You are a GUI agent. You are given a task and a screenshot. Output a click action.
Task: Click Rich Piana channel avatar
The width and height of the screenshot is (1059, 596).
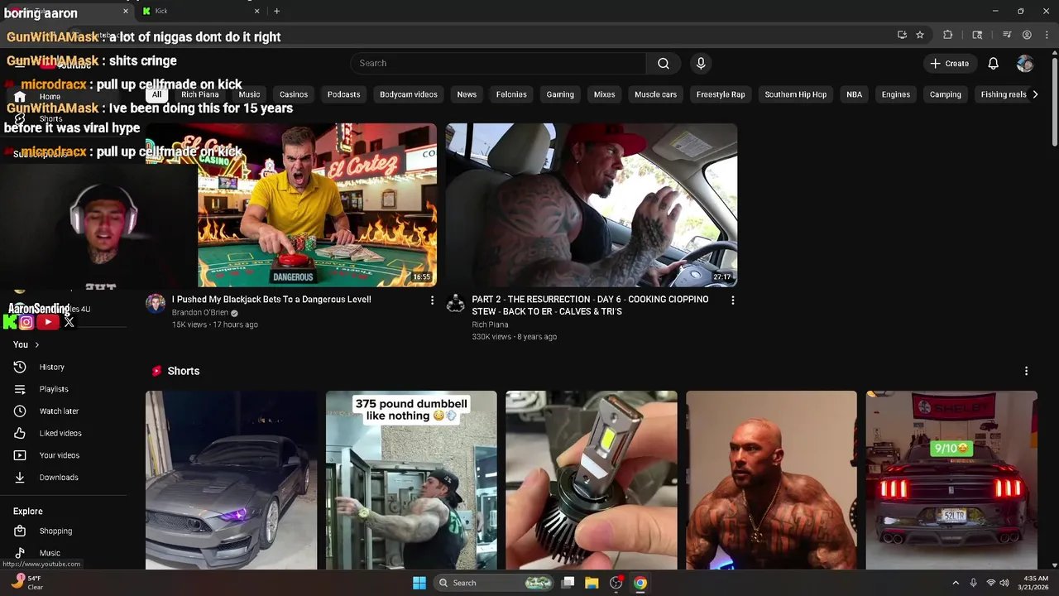456,303
